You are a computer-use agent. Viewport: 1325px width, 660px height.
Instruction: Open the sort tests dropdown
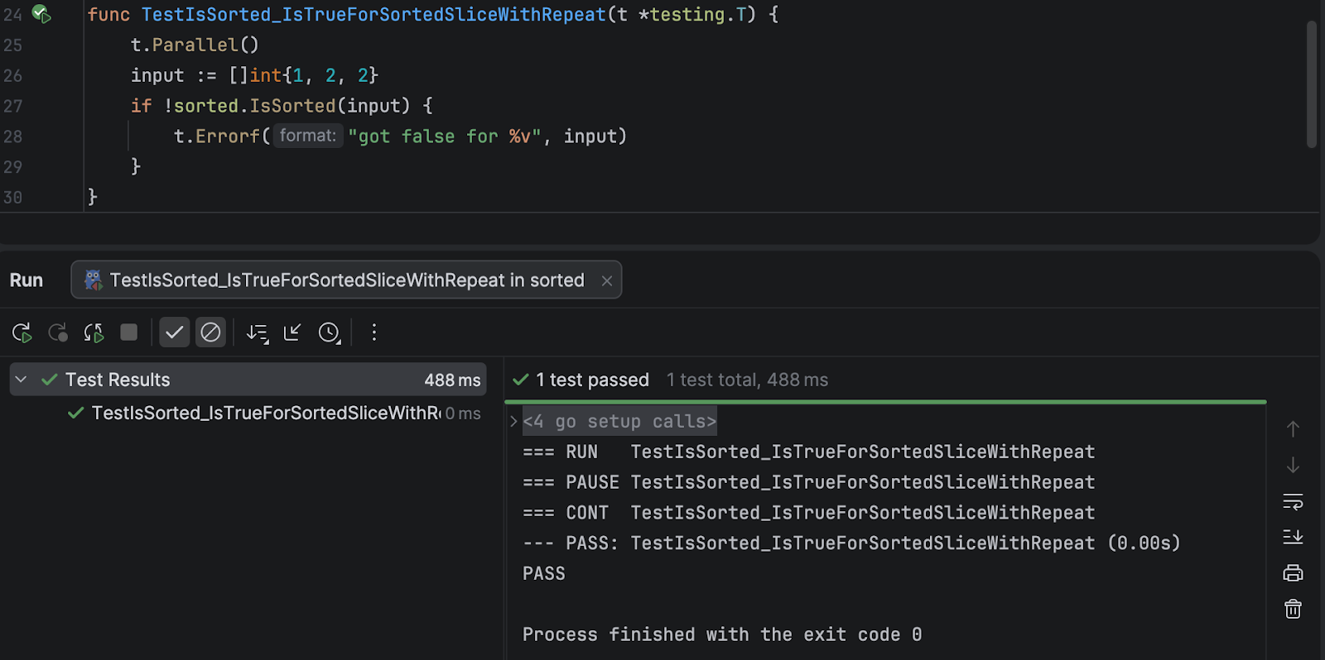(x=257, y=332)
